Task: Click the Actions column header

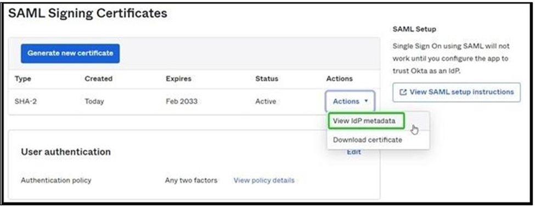Action: [x=340, y=79]
